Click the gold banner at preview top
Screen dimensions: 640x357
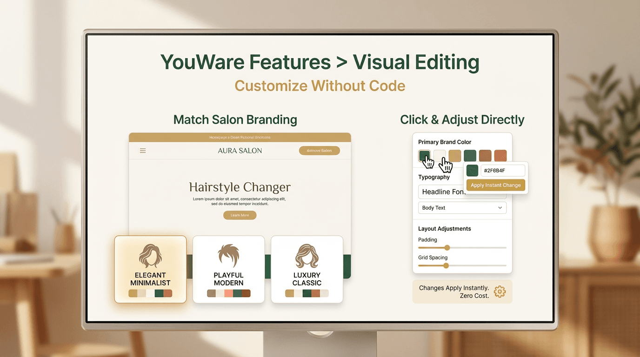[240, 138]
